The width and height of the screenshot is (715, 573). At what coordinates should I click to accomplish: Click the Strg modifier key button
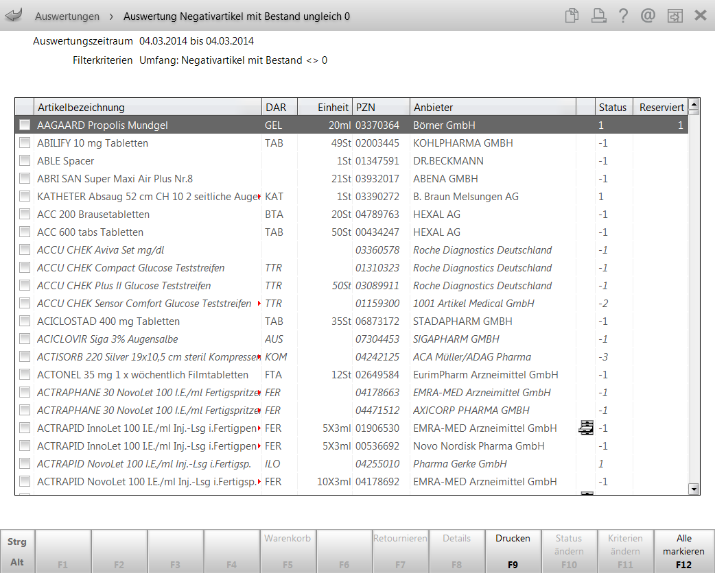[17, 541]
